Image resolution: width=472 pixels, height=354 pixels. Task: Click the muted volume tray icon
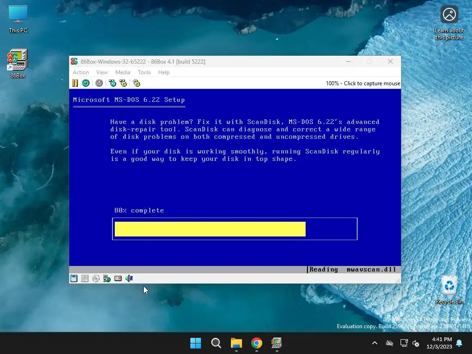pos(416,343)
